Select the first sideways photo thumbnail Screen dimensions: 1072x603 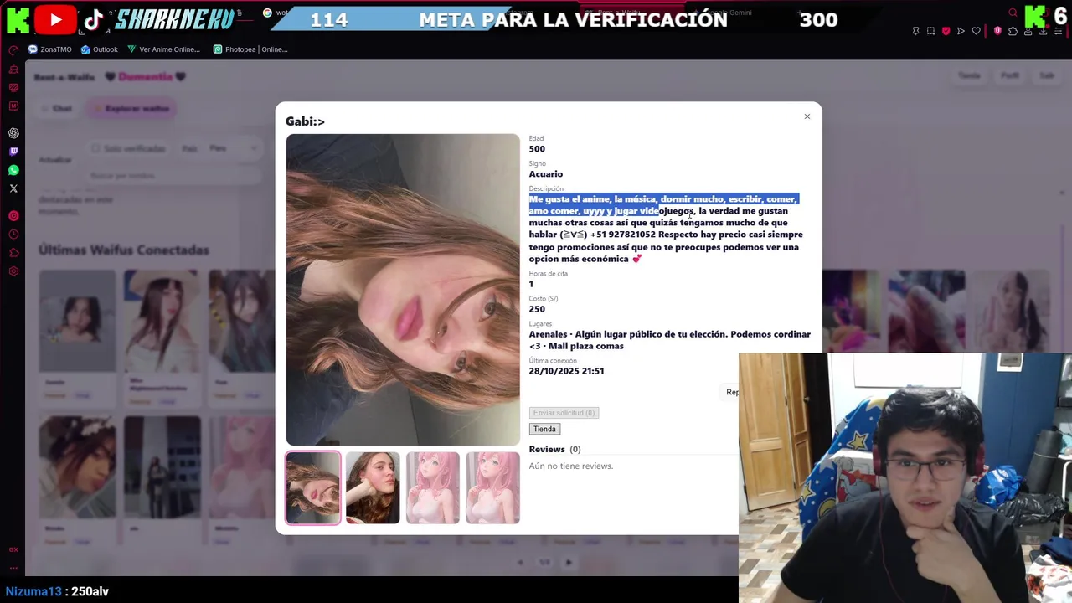point(313,488)
